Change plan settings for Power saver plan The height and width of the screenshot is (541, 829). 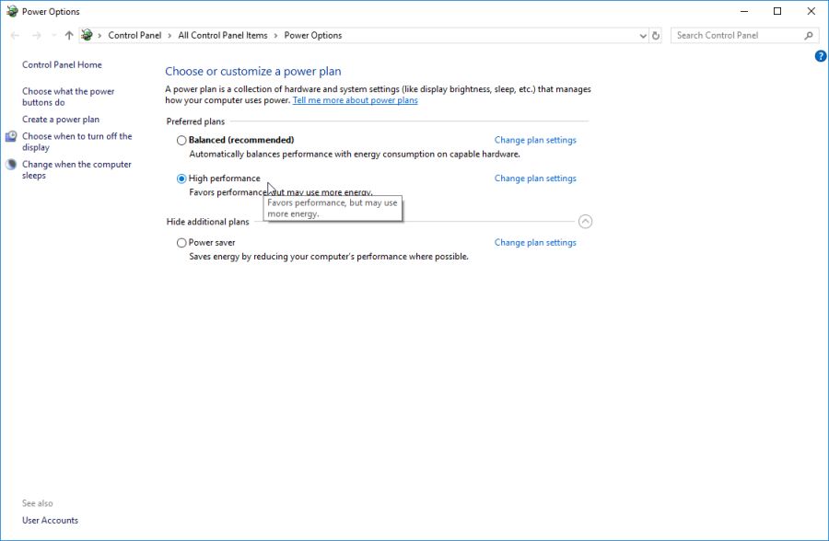[x=535, y=243]
